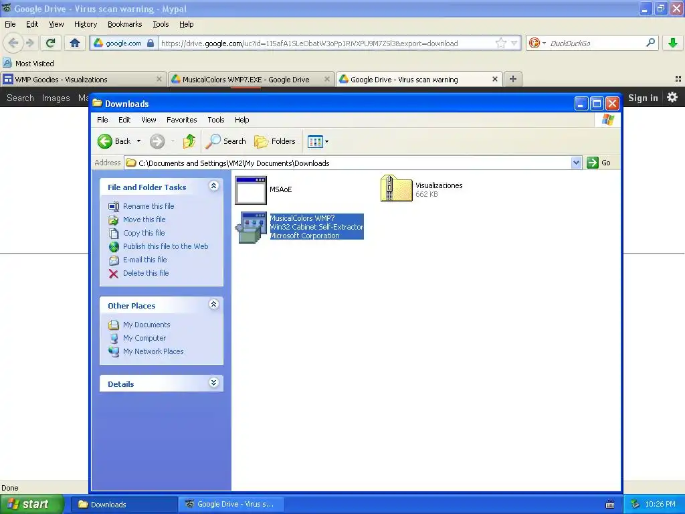685x514 pixels.
Task: Click Sign in on the Google page
Action: pos(643,98)
